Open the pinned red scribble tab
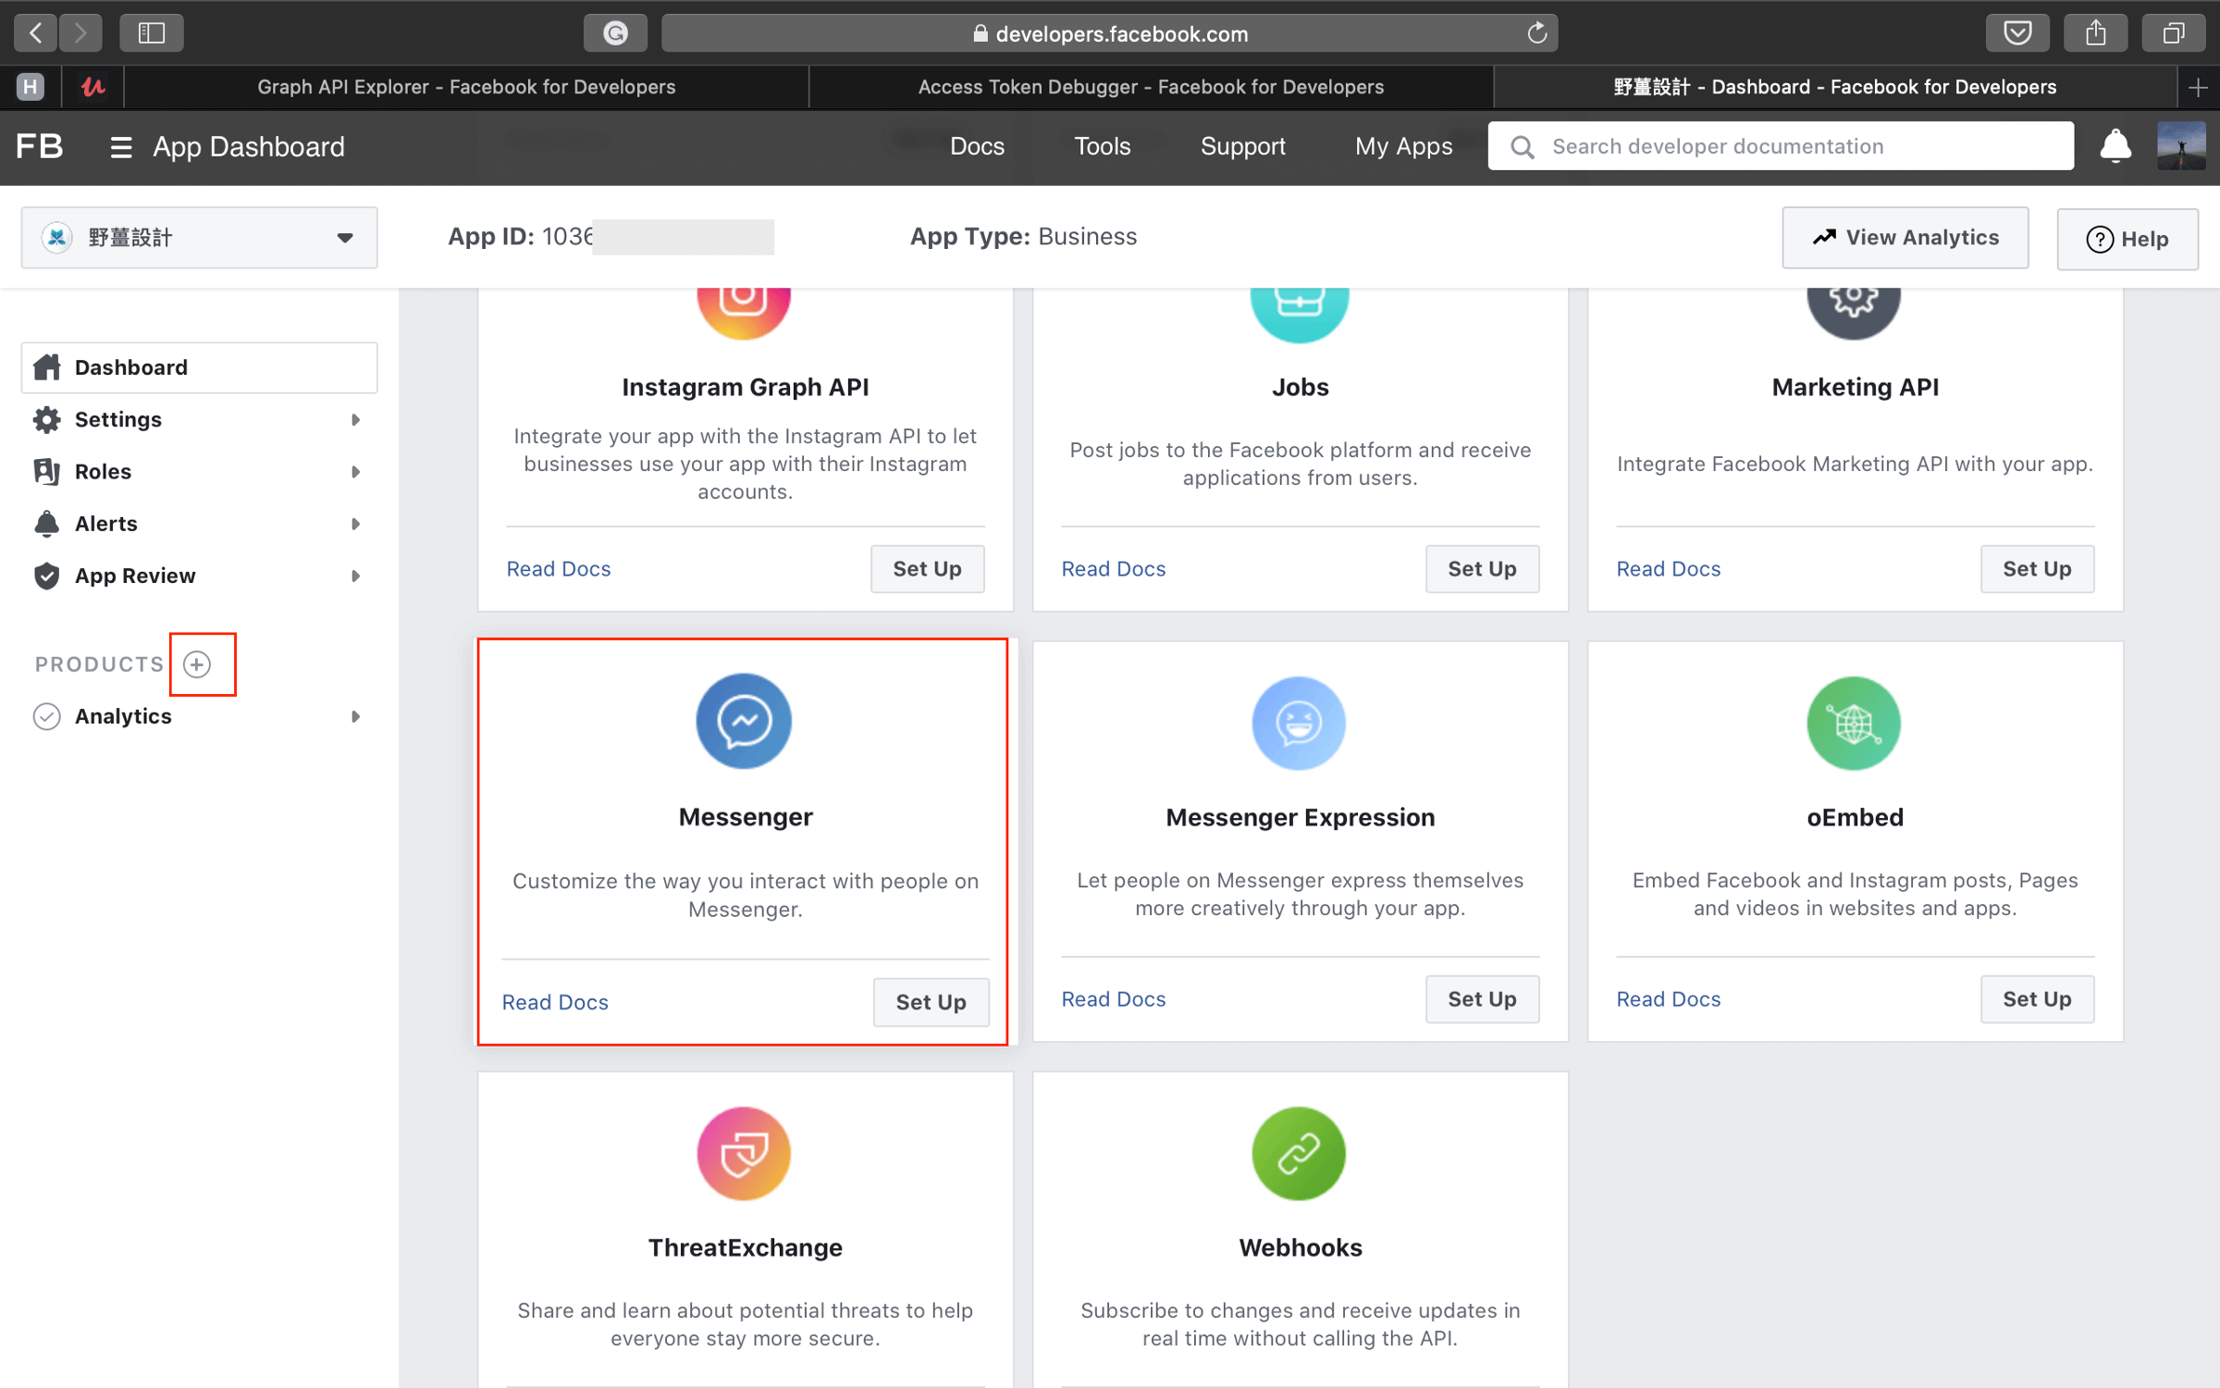The width and height of the screenshot is (2220, 1388). (x=93, y=87)
